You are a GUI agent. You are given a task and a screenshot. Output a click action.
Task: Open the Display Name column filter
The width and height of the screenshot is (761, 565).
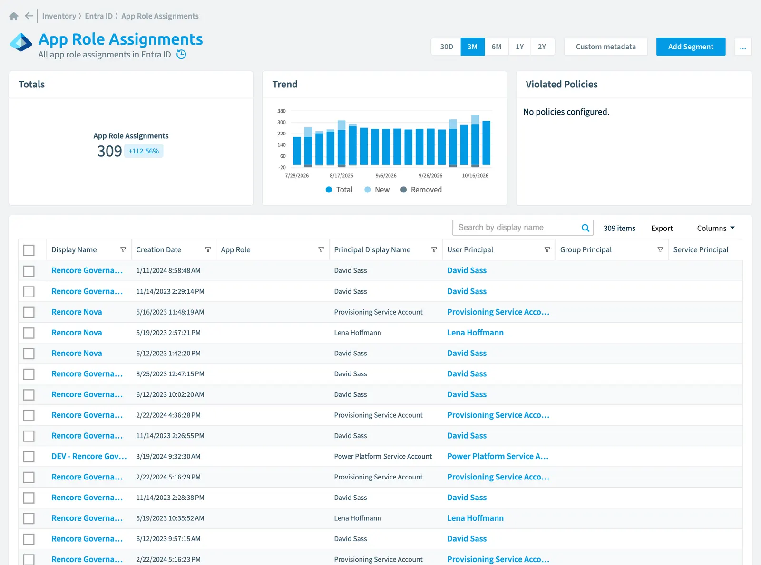123,250
